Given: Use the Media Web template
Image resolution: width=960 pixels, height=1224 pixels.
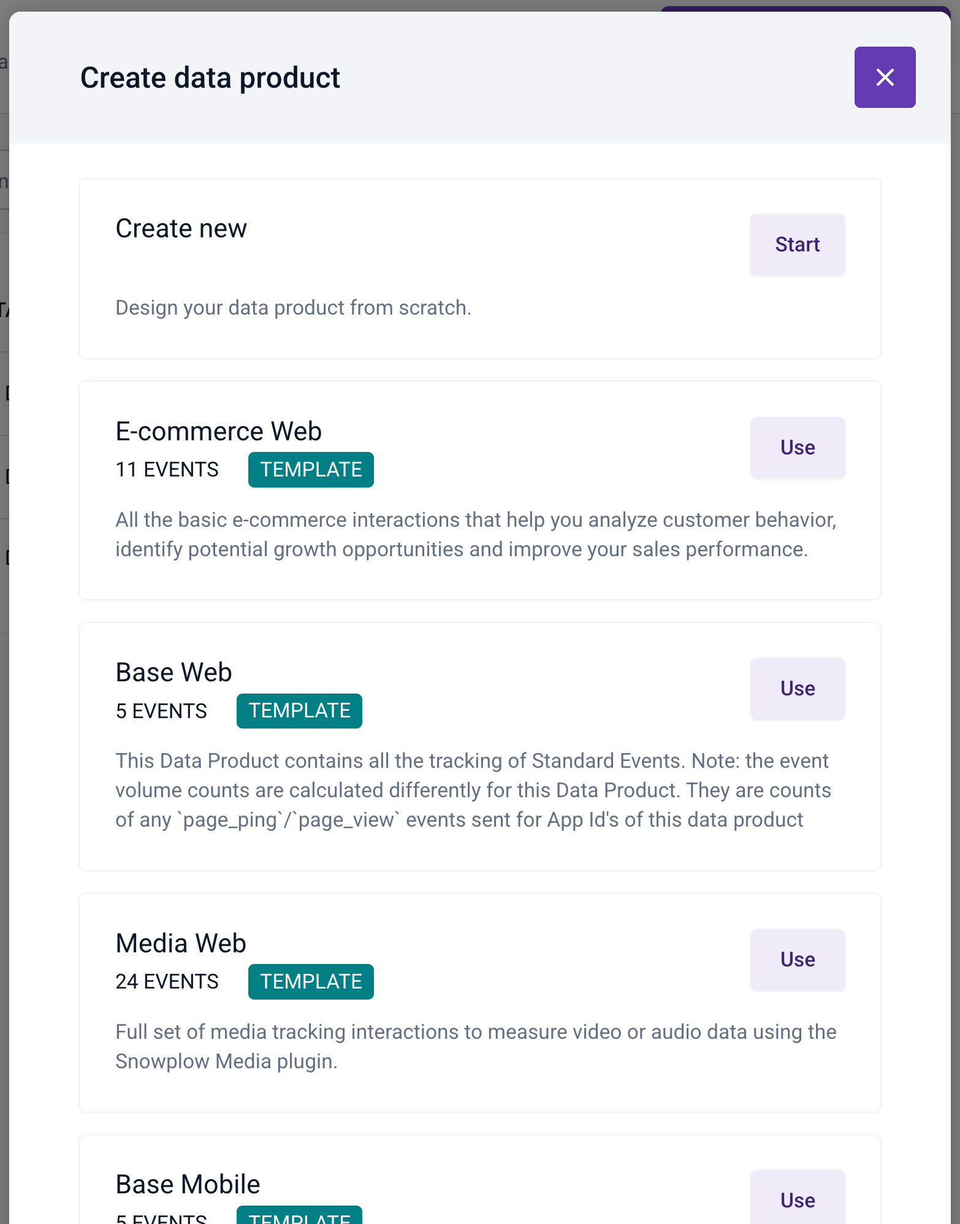Looking at the screenshot, I should [x=797, y=959].
